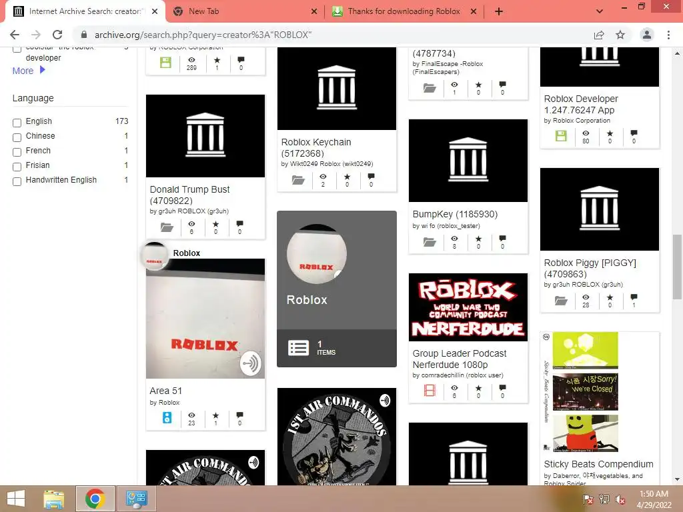The width and height of the screenshot is (683, 512).
Task: Check the Frisian language filter
Action: point(17,167)
